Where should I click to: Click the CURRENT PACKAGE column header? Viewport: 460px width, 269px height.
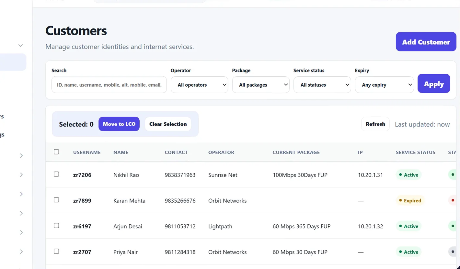[296, 152]
